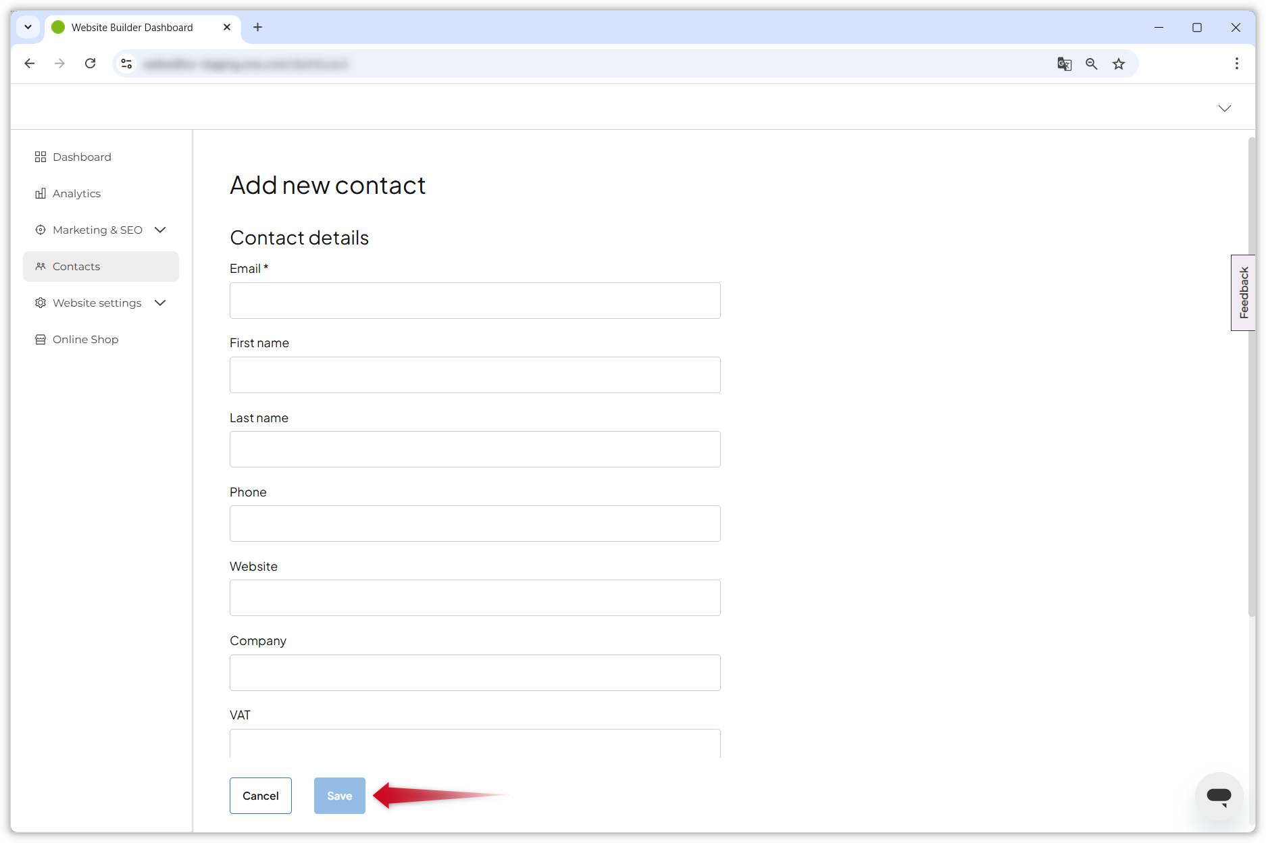Go back using the browser back arrow
Viewport: 1266px width, 843px height.
pos(29,63)
